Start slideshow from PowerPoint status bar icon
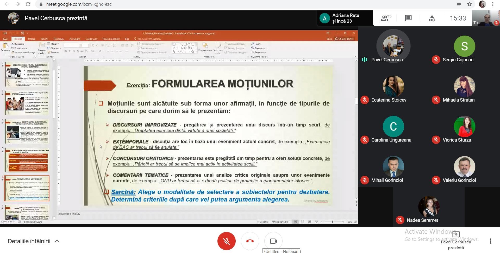This screenshot has width=500, height=253. [316, 222]
